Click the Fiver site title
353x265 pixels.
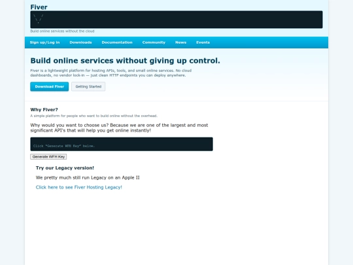[39, 7]
